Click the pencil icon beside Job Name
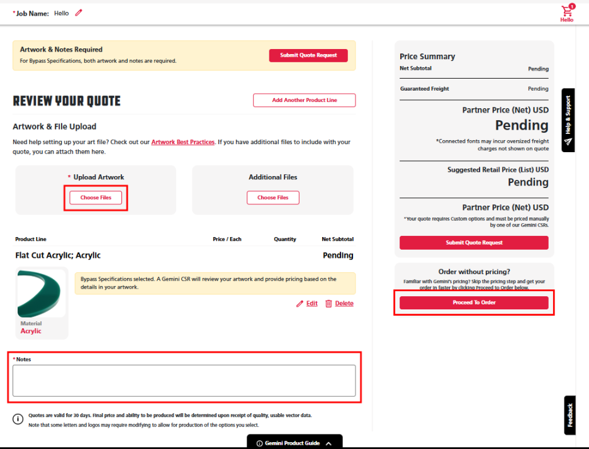Screen dimensions: 589x449 pyautogui.click(x=79, y=13)
